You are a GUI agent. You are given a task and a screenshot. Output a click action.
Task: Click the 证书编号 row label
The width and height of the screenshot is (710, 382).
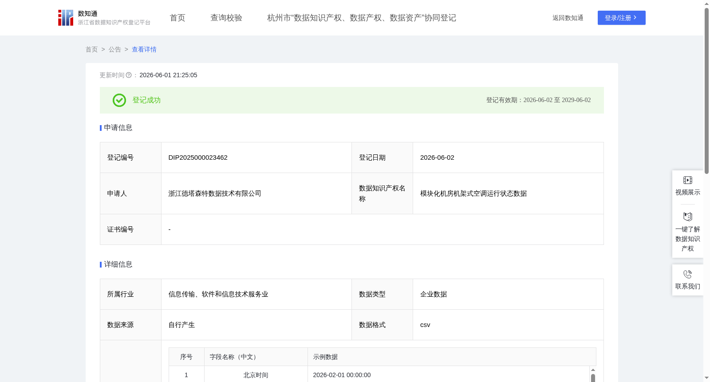(x=120, y=229)
